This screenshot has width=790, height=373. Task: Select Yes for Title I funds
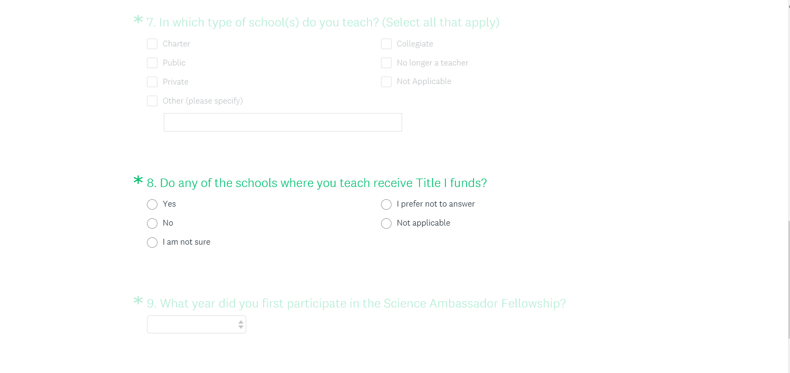(x=152, y=204)
